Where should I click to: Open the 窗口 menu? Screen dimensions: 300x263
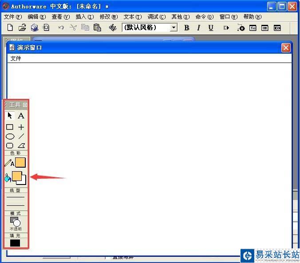pos(229,17)
